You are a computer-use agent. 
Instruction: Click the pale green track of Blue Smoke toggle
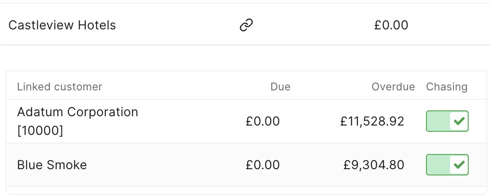click(x=438, y=165)
